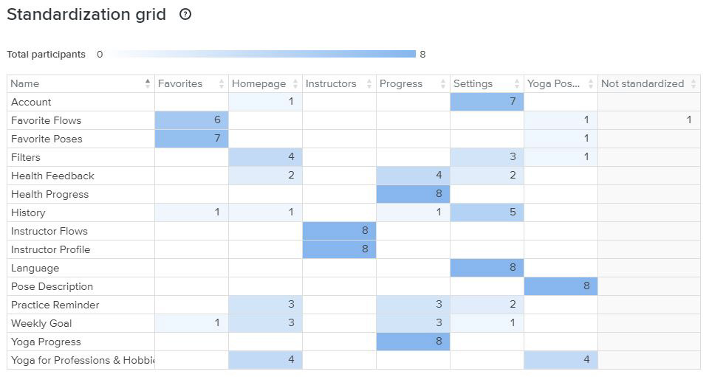Select the Health Progress row label
This screenshot has height=377, width=709.
[x=49, y=195]
